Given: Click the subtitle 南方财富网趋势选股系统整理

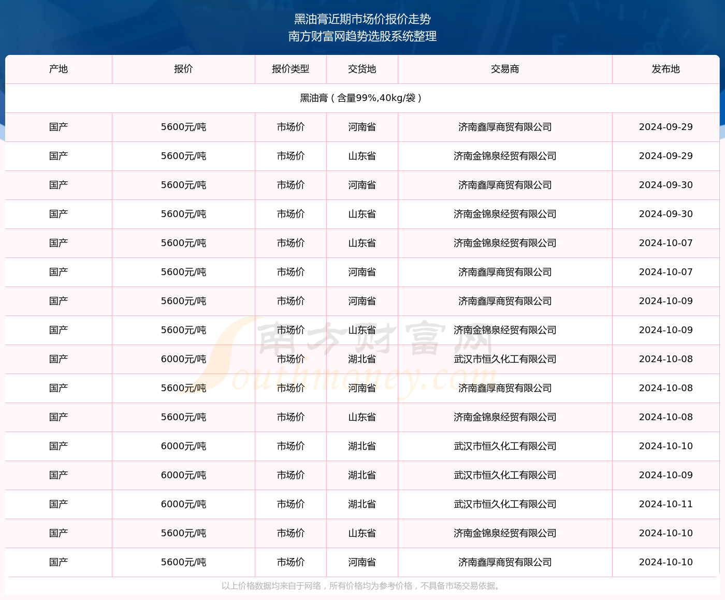Looking at the screenshot, I should [363, 36].
